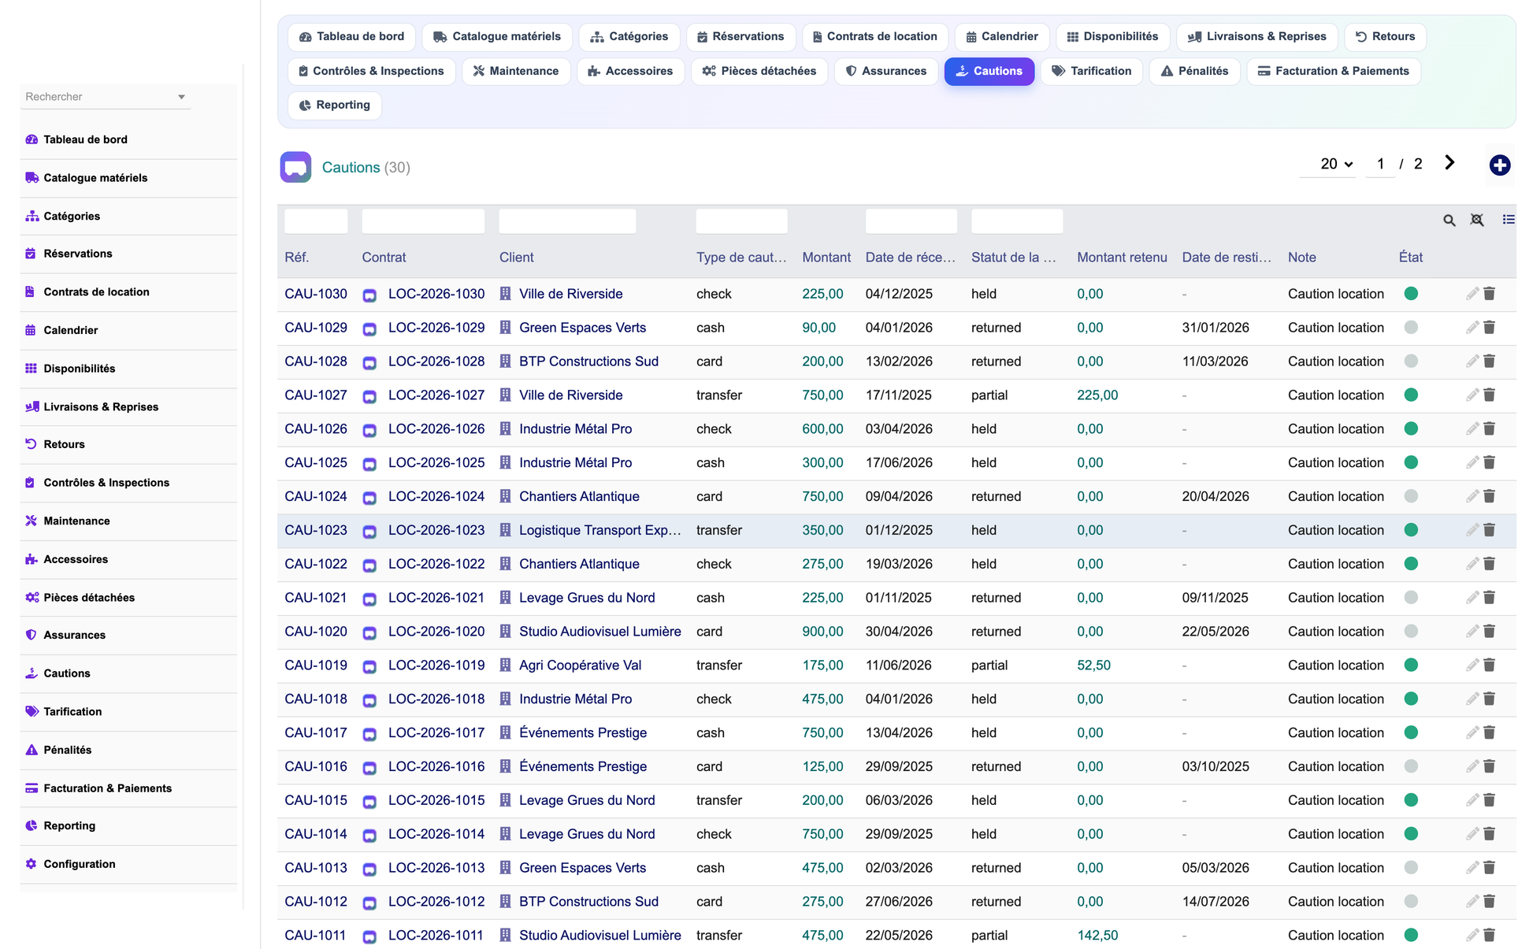Open caution reference CAU-1028

click(x=316, y=361)
